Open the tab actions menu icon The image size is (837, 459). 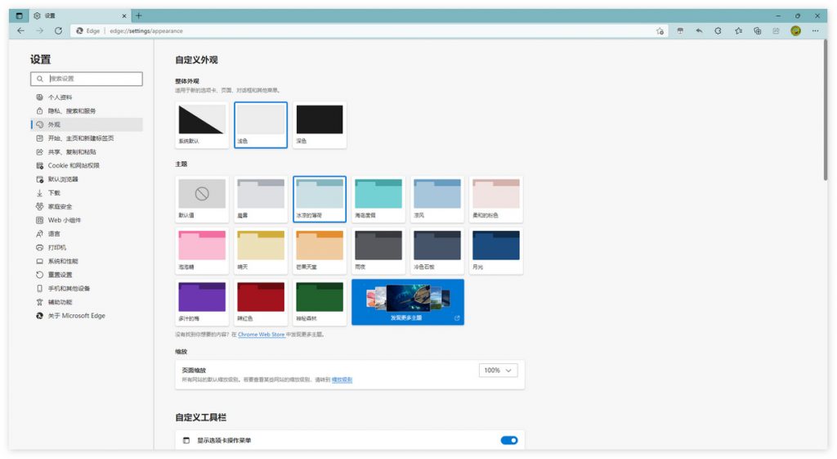coord(20,16)
